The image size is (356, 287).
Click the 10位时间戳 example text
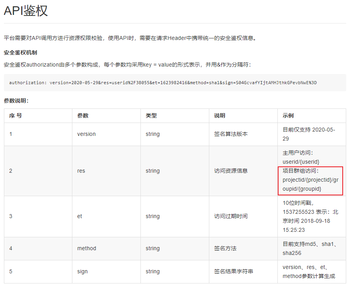(x=298, y=203)
